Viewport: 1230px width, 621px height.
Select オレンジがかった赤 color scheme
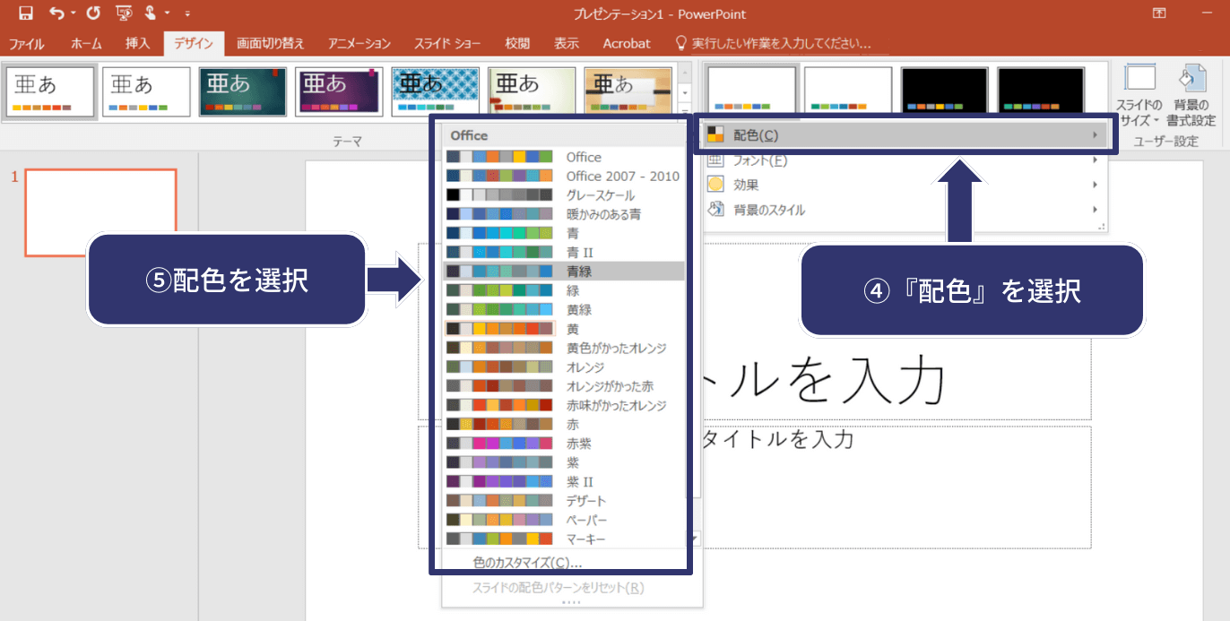pyautogui.click(x=565, y=386)
